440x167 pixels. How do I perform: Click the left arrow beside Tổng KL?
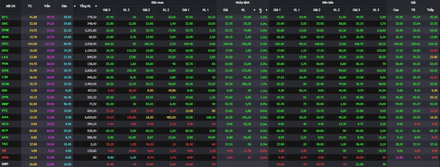click(74, 6)
